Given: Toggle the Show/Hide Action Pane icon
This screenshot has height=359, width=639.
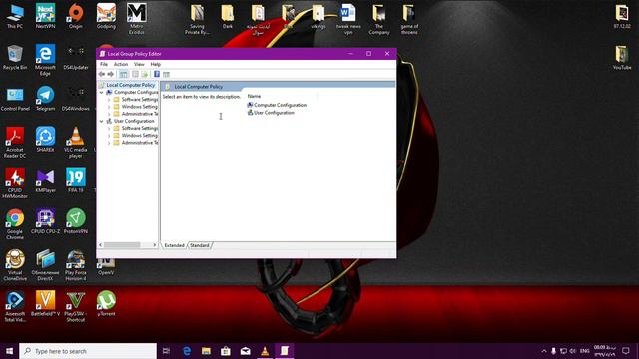Looking at the screenshot, I should [x=166, y=74].
